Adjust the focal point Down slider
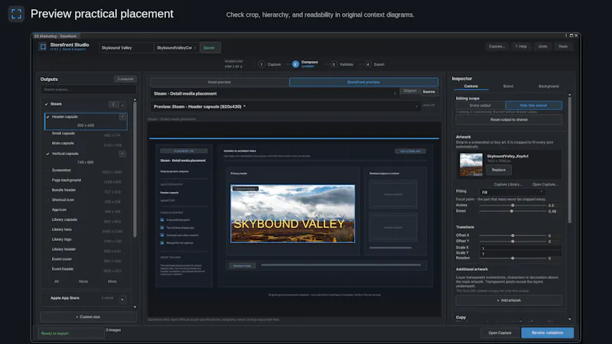Image resolution: width=612 pixels, height=344 pixels. pos(512,211)
